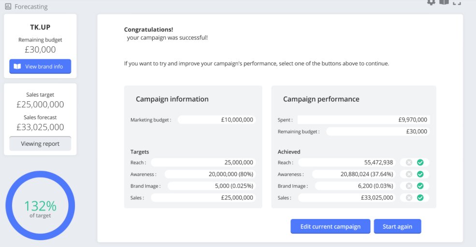
Task: Click Campaign information heading
Action: coord(172,99)
